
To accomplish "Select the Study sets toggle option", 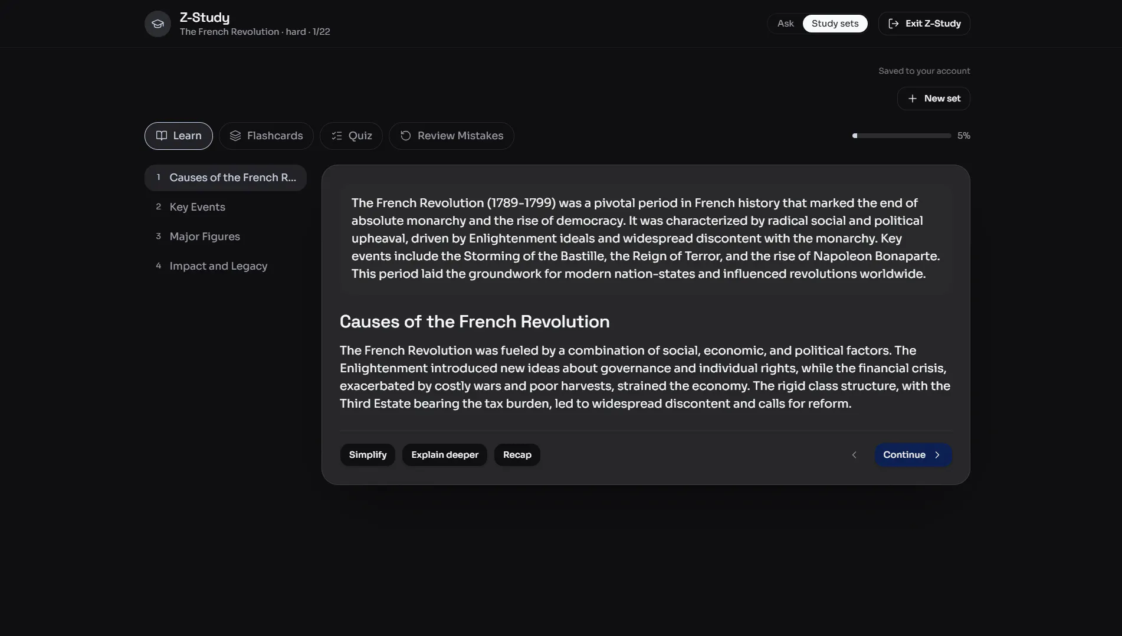I will [x=835, y=24].
